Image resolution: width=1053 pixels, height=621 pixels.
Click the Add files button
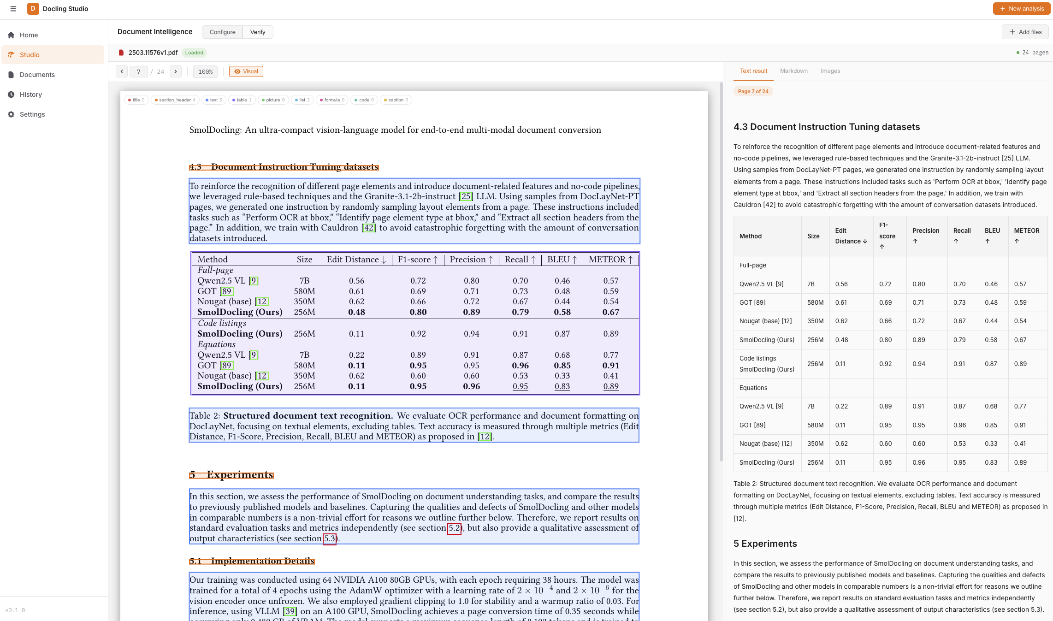(x=1025, y=32)
